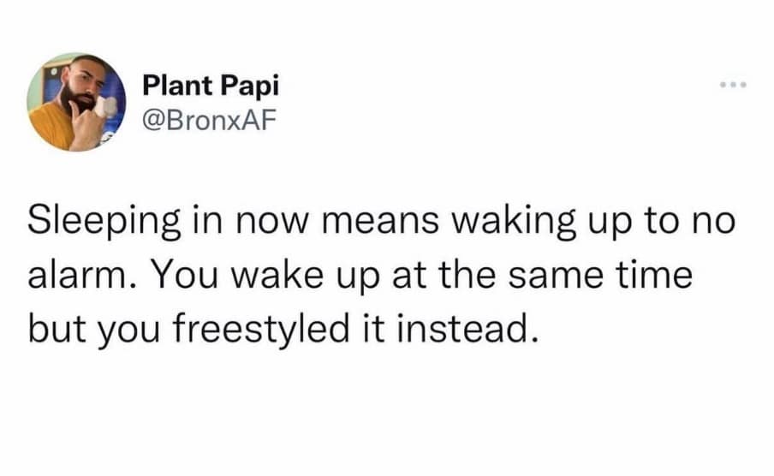Click the @BronxAF handle
This screenshot has height=476, width=774.
pos(209,120)
